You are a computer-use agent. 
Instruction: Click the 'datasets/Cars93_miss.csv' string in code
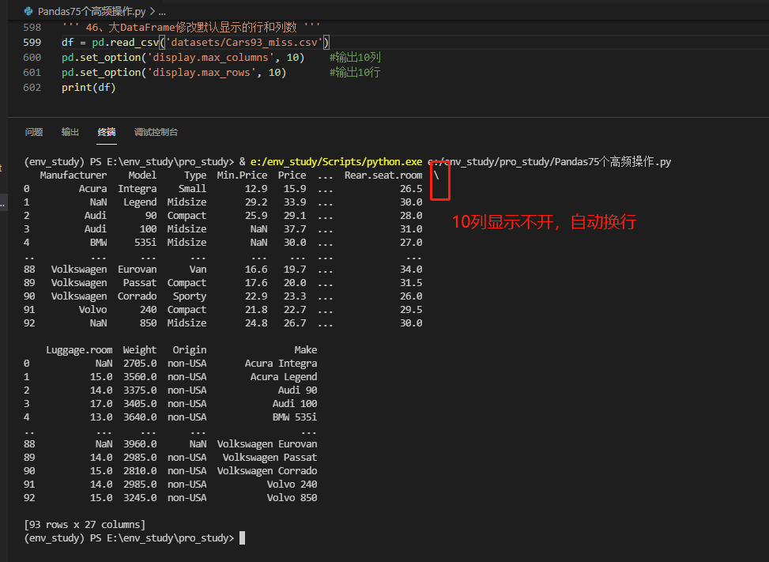click(244, 43)
